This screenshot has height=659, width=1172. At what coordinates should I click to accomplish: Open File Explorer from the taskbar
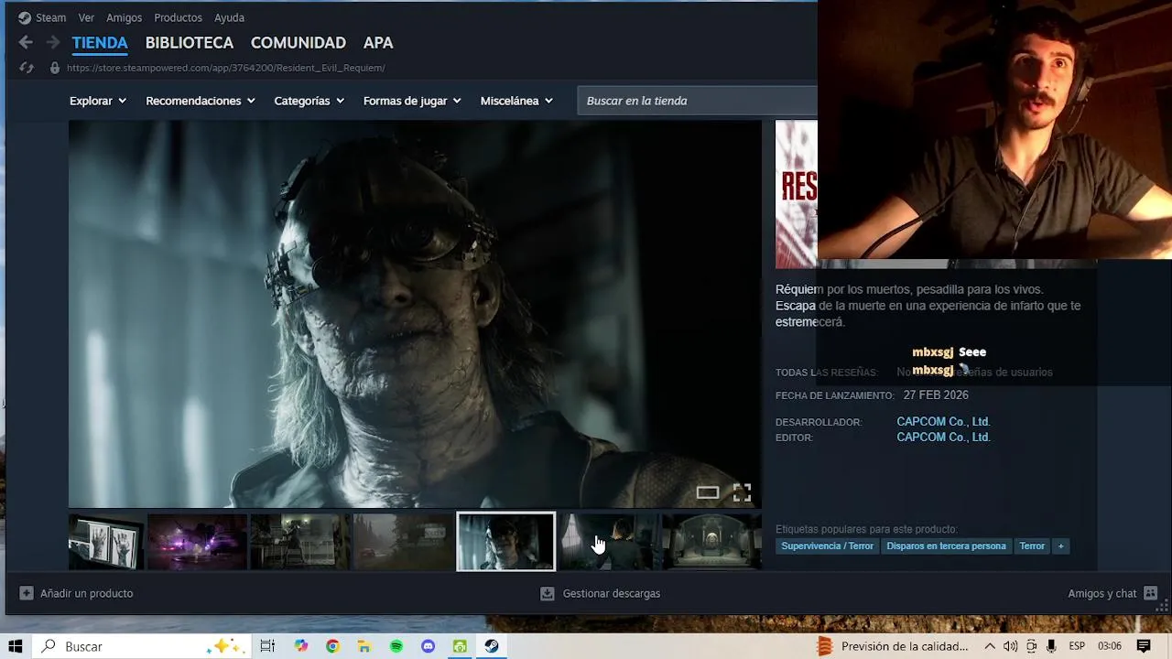pyautogui.click(x=364, y=646)
